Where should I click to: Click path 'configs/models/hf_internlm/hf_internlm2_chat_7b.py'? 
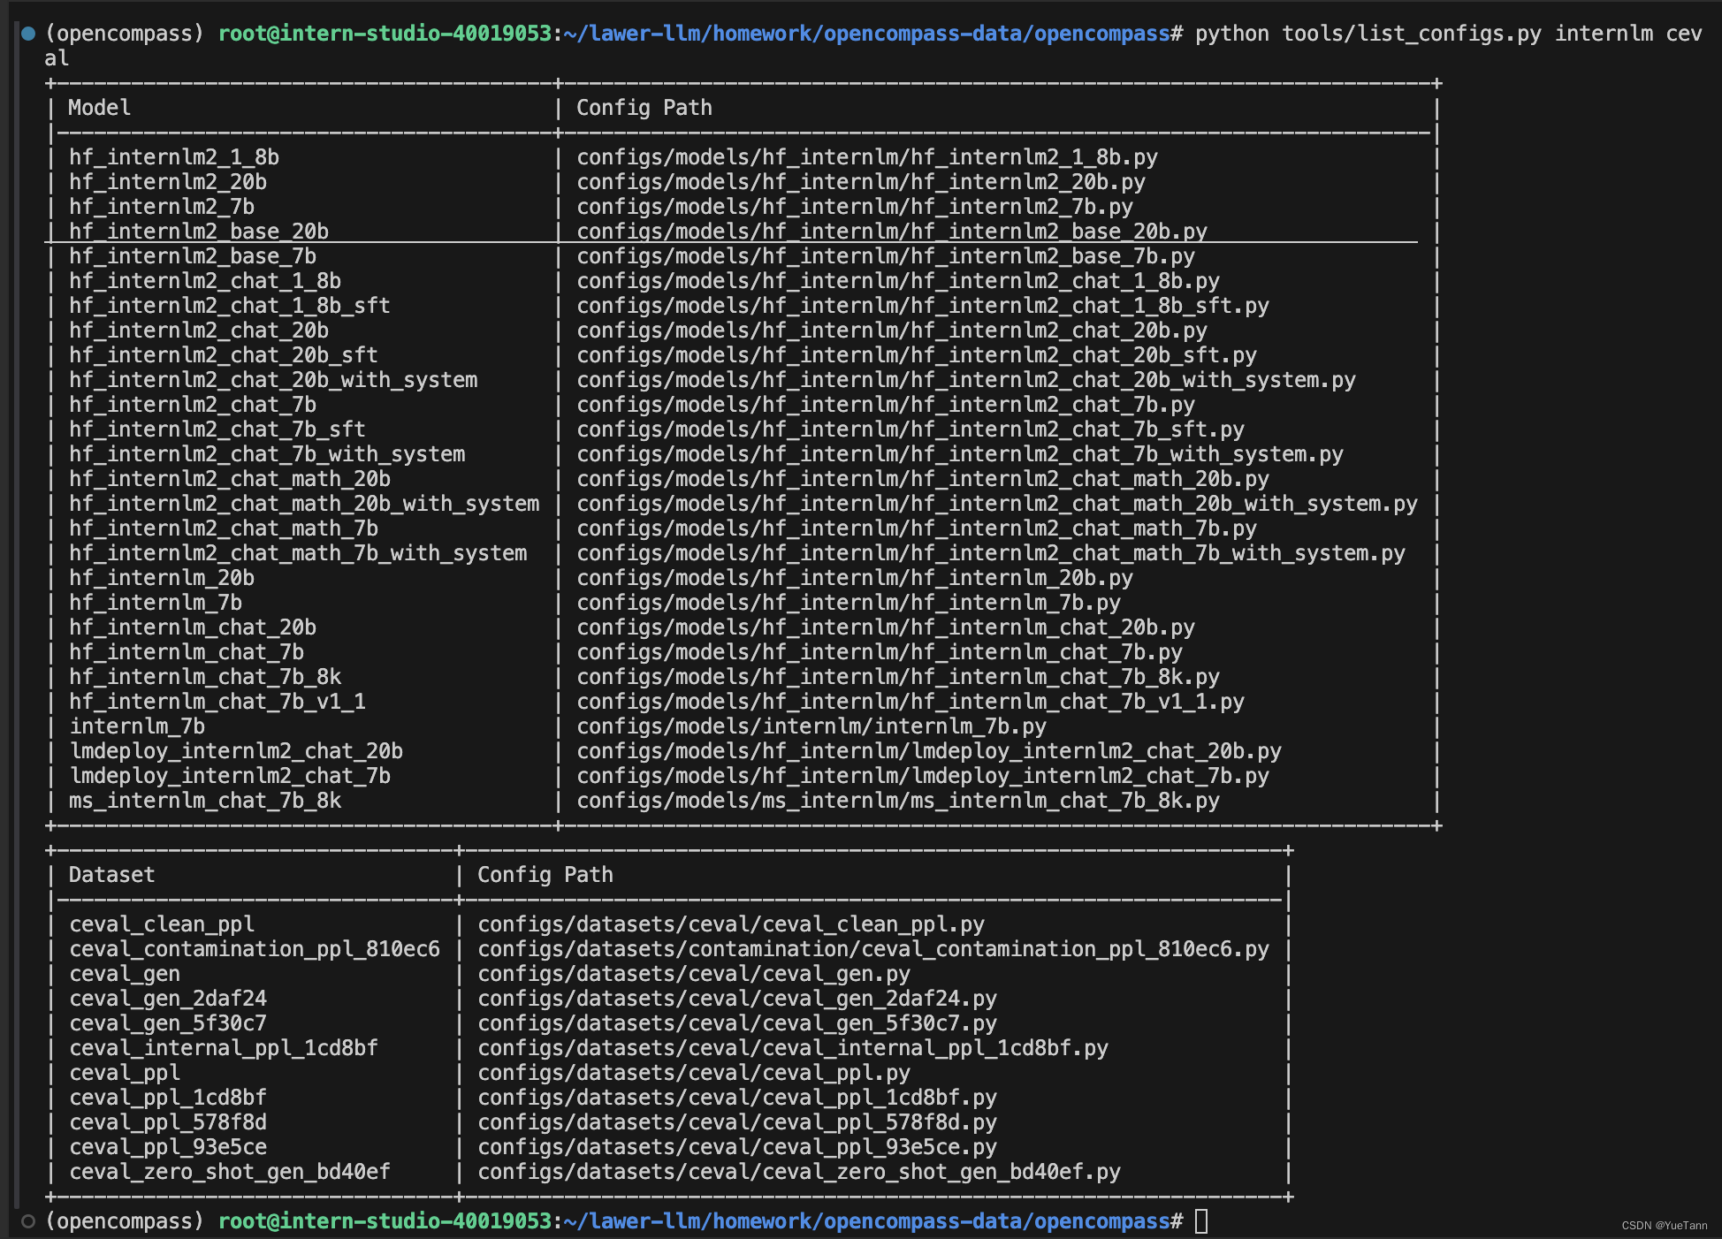coord(886,405)
